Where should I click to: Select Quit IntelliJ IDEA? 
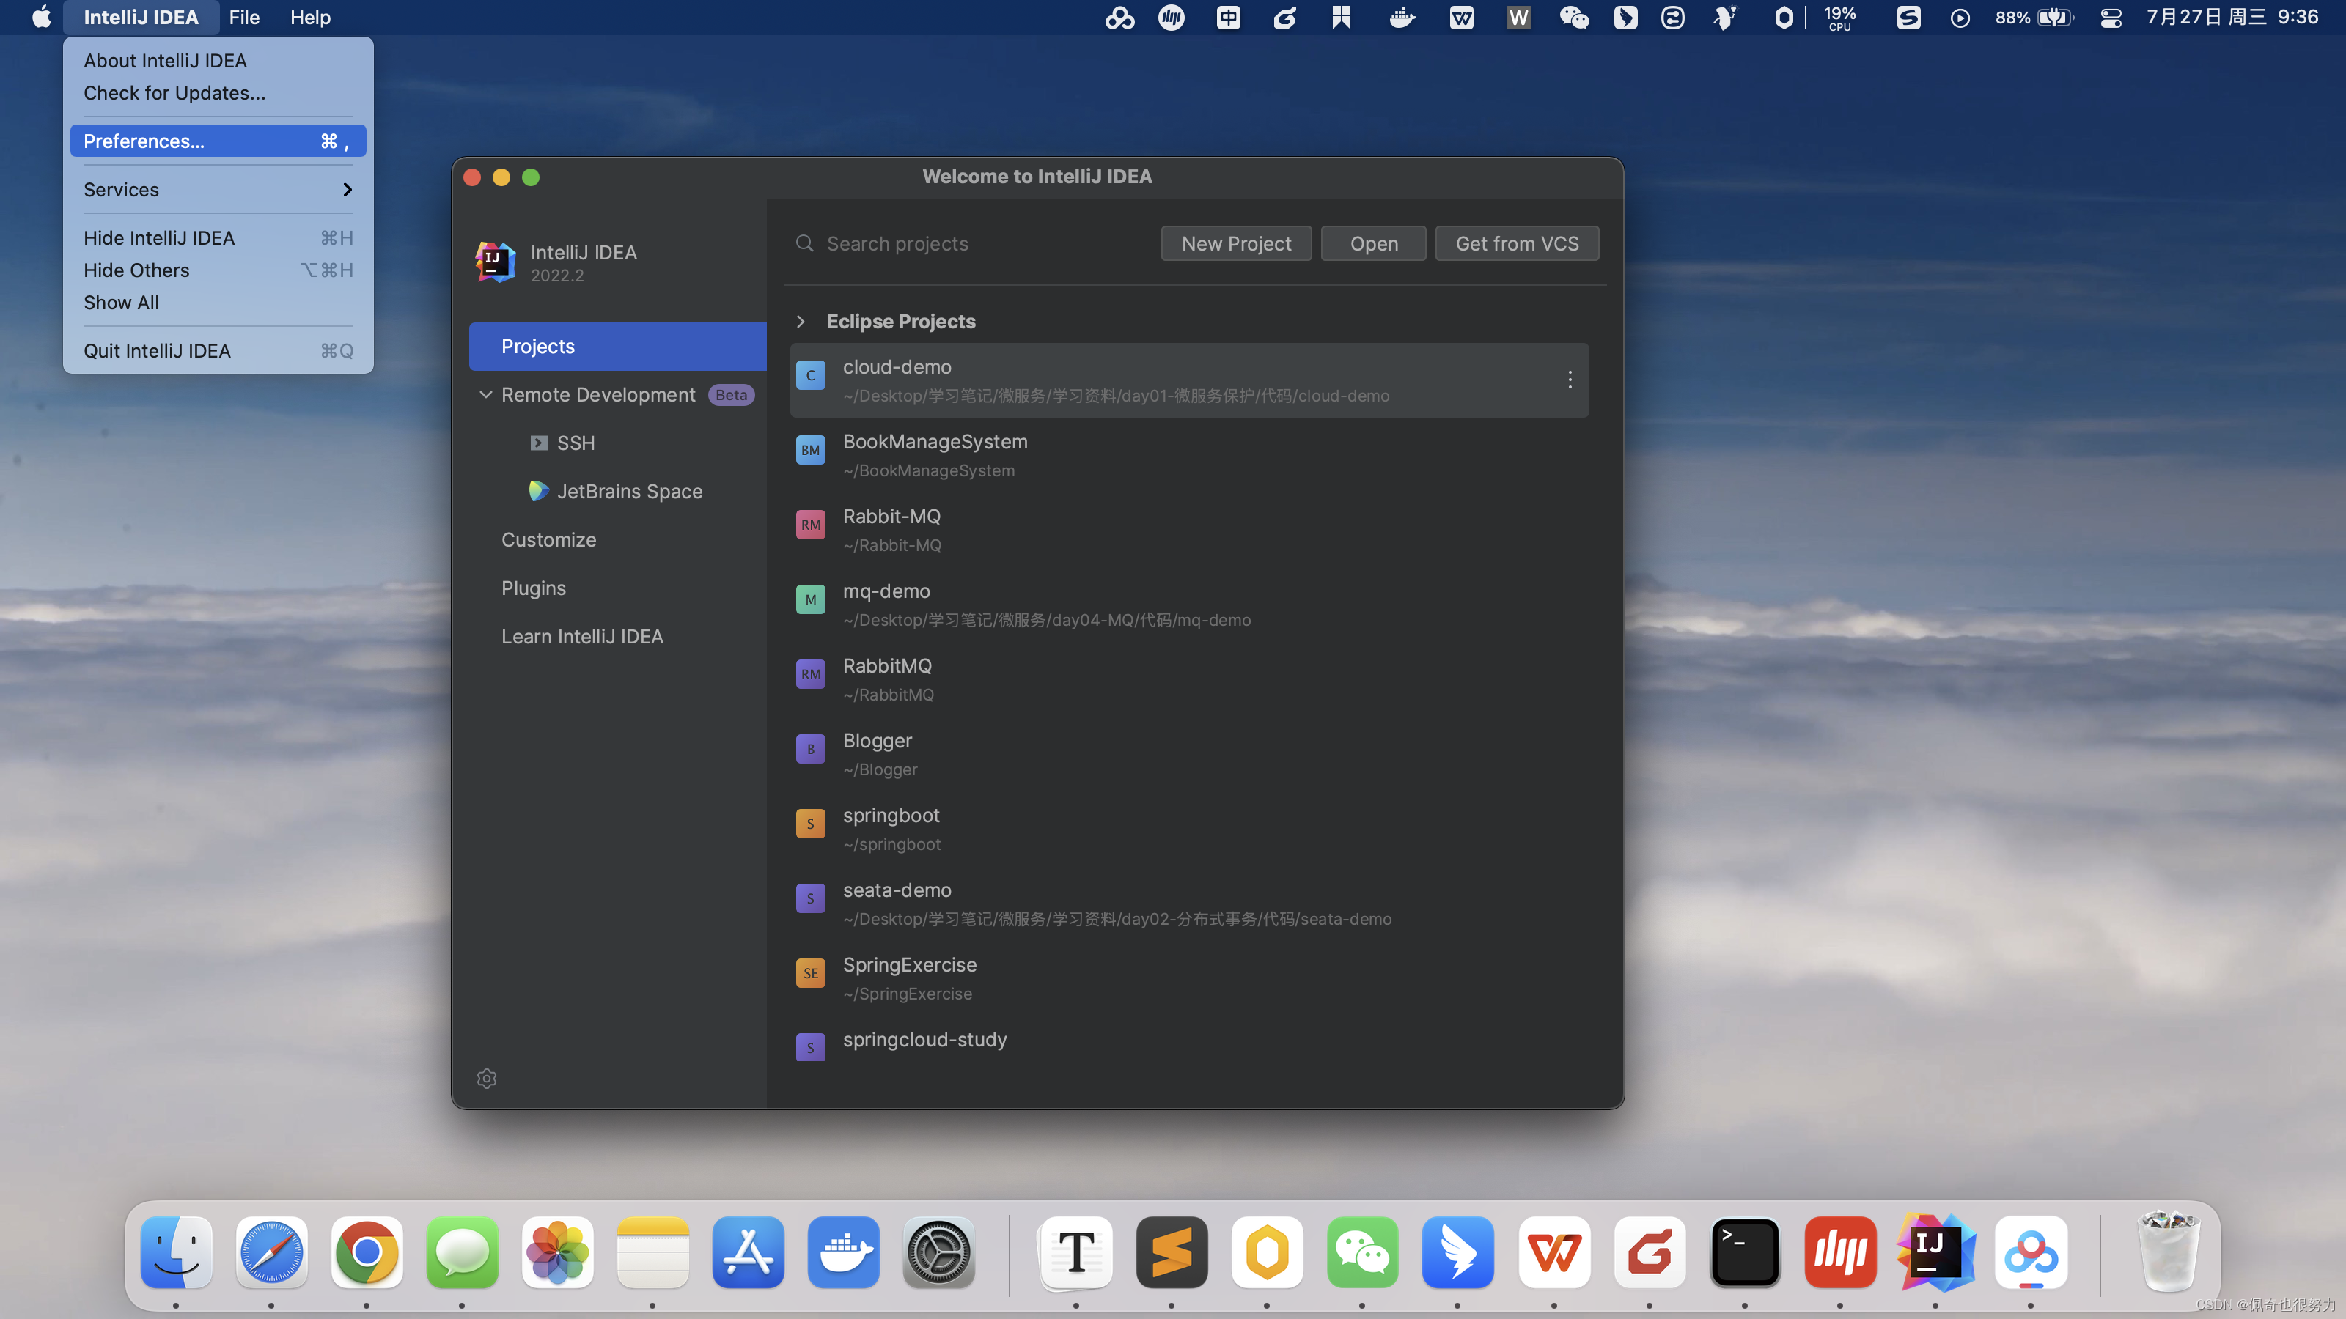218,350
